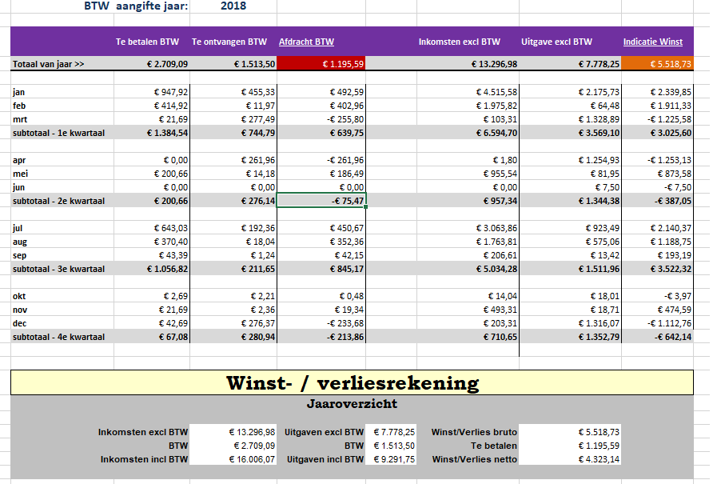The height and width of the screenshot is (484, 725).
Task: Click third quarter Winst subtotal € 3.522,32
Action: 671,269
